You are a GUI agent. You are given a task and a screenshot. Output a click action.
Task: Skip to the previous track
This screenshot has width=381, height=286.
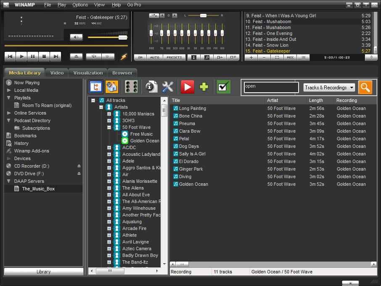(x=10, y=56)
